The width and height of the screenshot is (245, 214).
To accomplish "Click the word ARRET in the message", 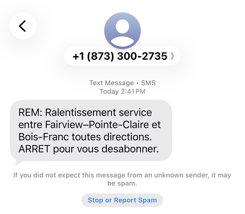I will click(x=34, y=149).
